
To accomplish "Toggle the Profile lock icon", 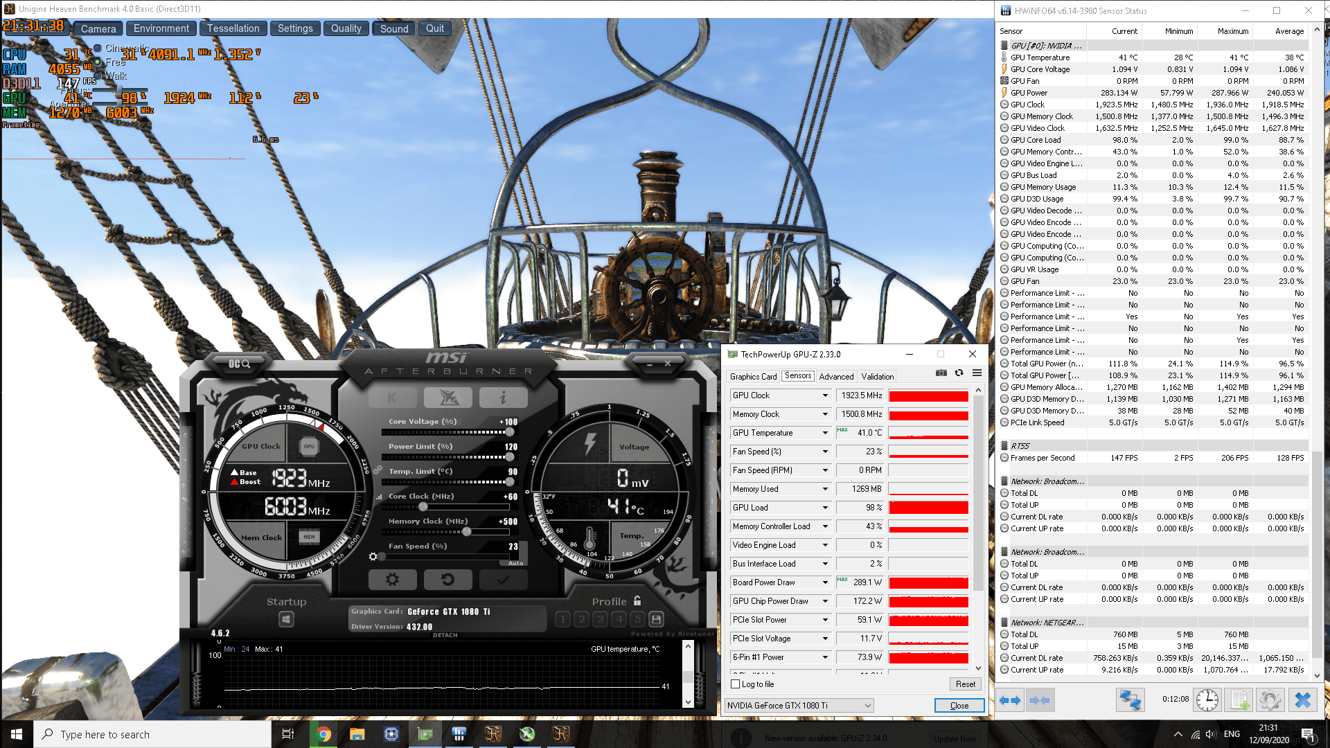I will (x=637, y=600).
